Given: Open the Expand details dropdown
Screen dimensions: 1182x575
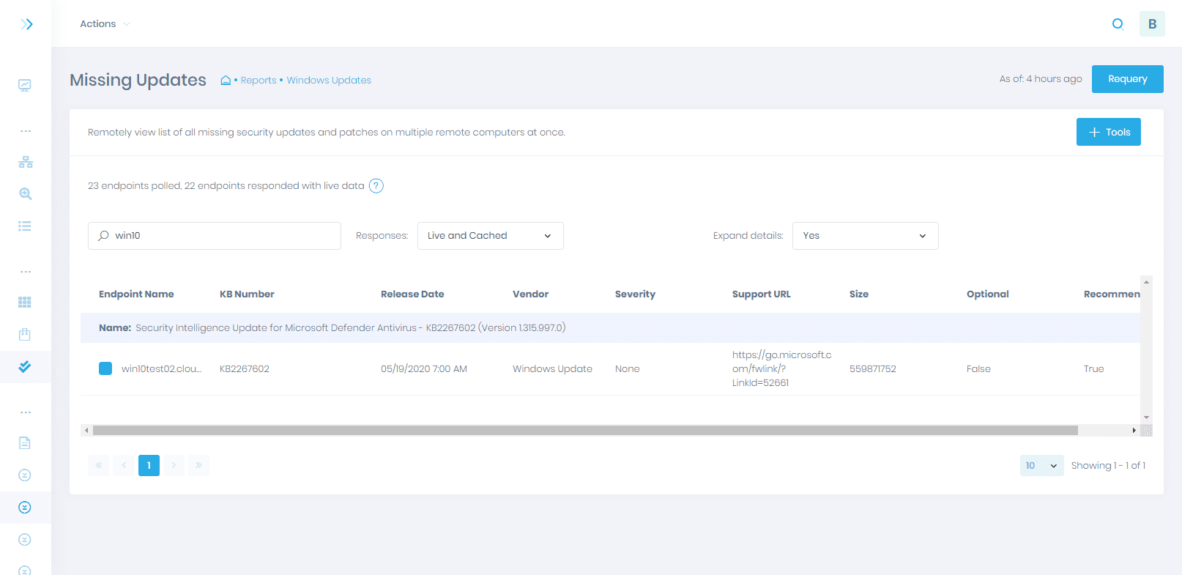Looking at the screenshot, I should tap(865, 236).
